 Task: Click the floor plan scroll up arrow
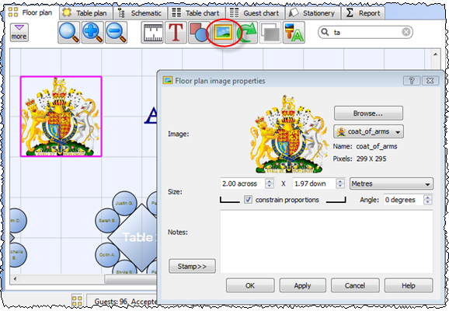point(435,54)
